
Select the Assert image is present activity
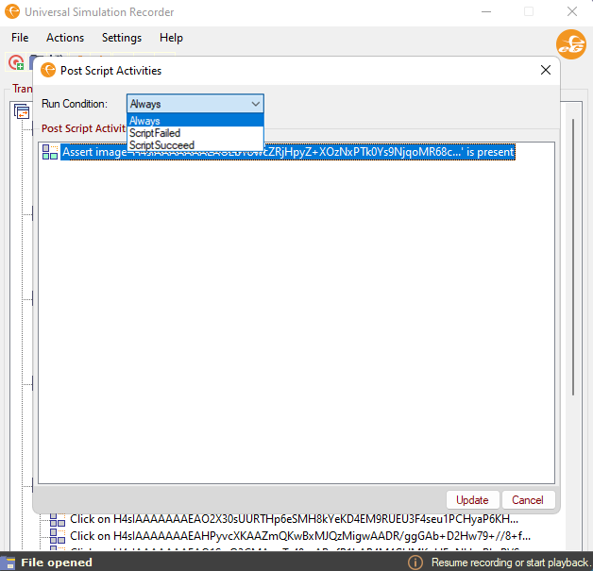[x=288, y=152]
